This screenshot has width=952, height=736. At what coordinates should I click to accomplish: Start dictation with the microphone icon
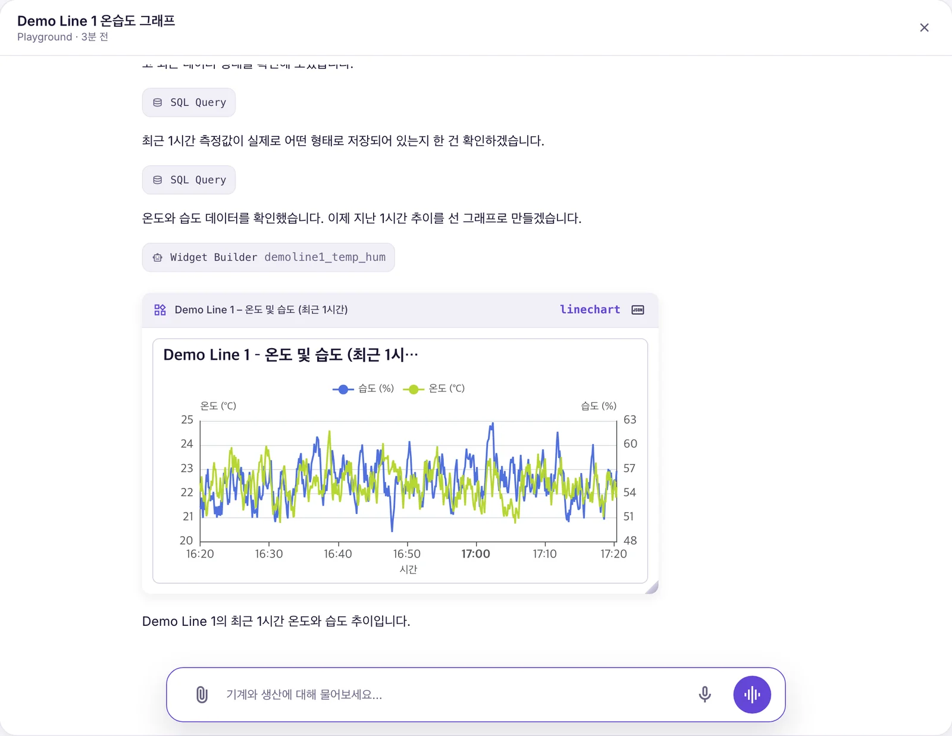tap(704, 694)
